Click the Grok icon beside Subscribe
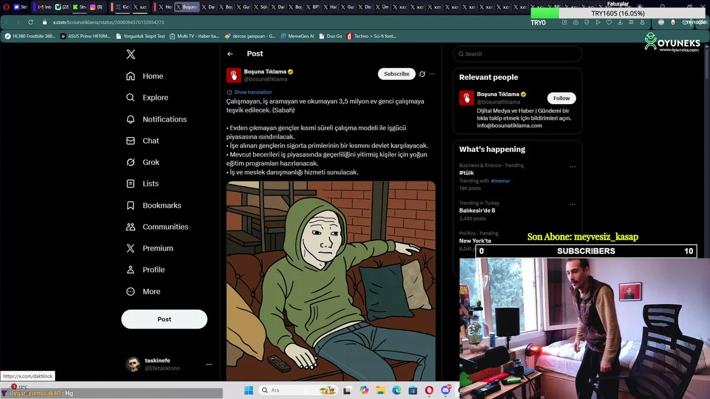 click(422, 74)
